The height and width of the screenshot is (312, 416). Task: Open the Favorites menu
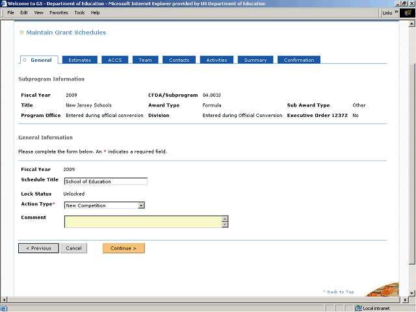coord(58,12)
